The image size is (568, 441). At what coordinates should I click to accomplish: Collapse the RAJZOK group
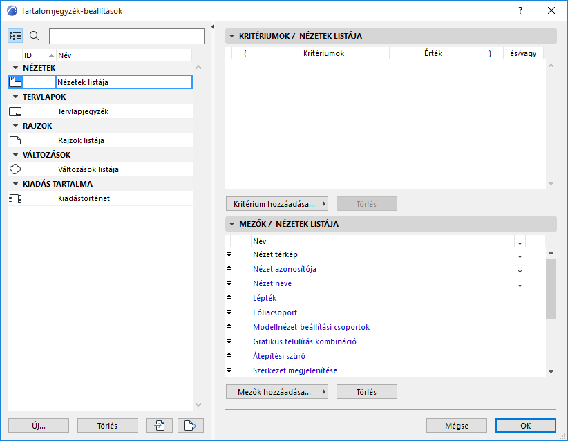click(15, 126)
